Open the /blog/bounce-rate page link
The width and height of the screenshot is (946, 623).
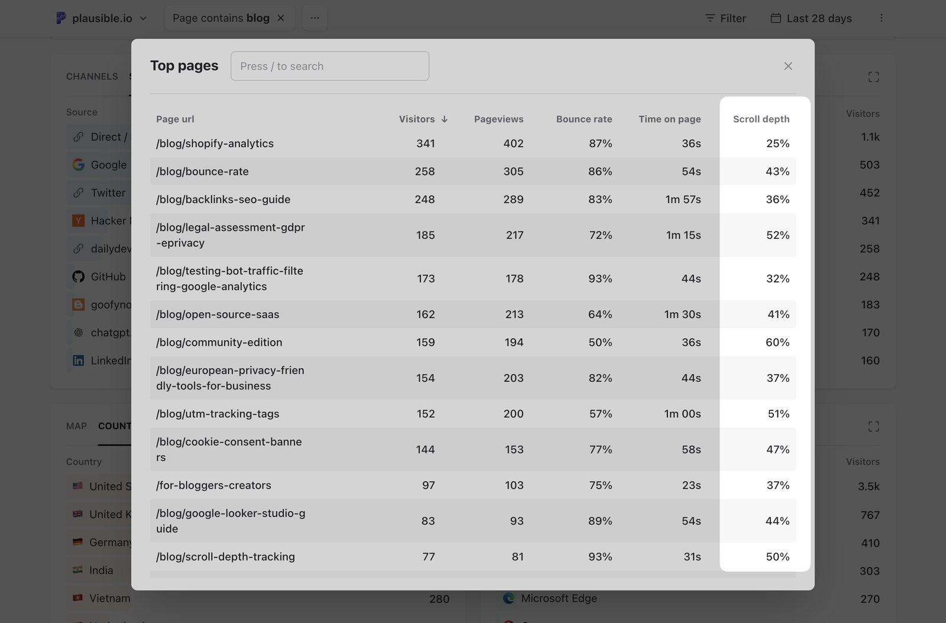tap(202, 171)
